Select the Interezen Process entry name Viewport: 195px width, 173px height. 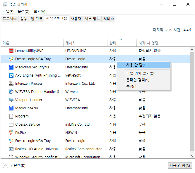tap(29, 84)
